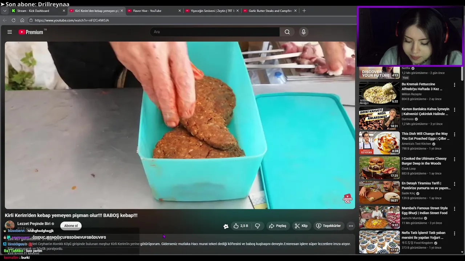Visit the Gurmoss channel name
The width and height of the screenshot is (465, 261).
click(408, 119)
